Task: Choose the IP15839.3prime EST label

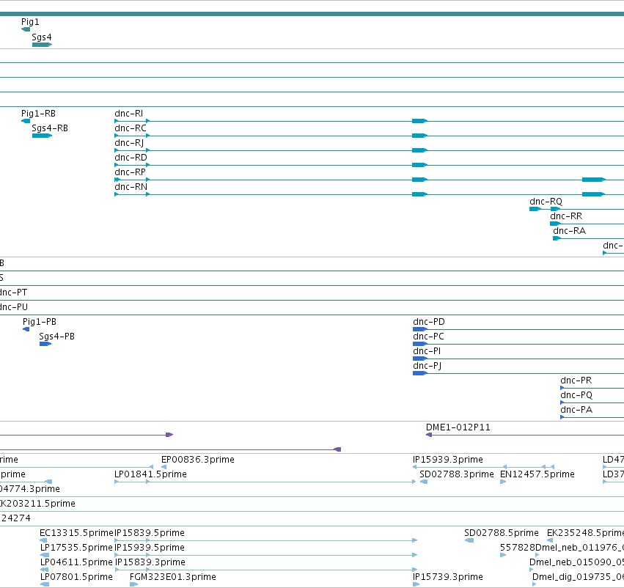Action: 150,562
